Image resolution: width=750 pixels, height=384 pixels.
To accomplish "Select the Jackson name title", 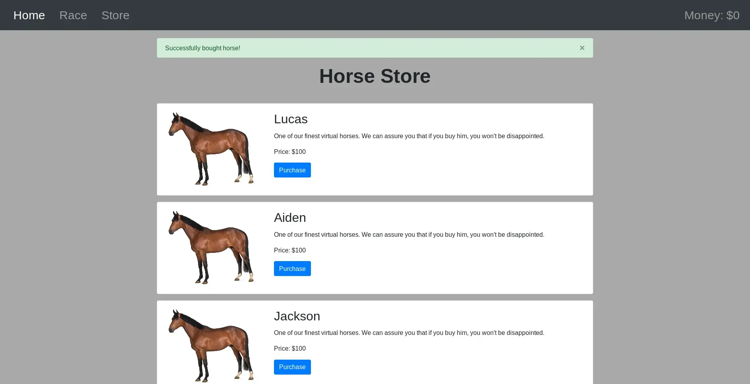I will click(x=297, y=316).
